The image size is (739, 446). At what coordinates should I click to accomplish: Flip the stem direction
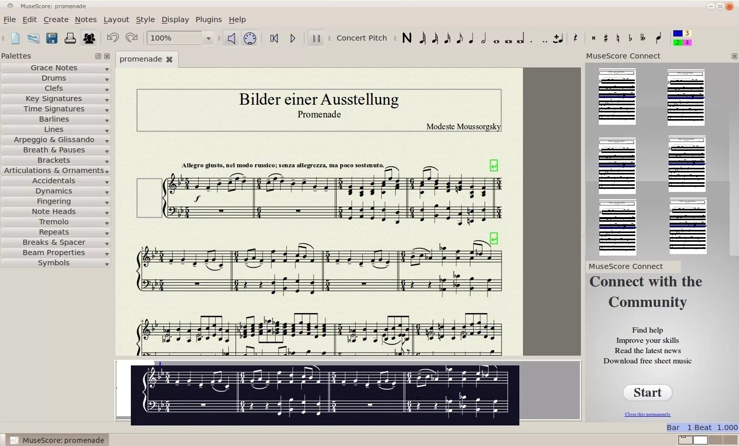coord(658,38)
